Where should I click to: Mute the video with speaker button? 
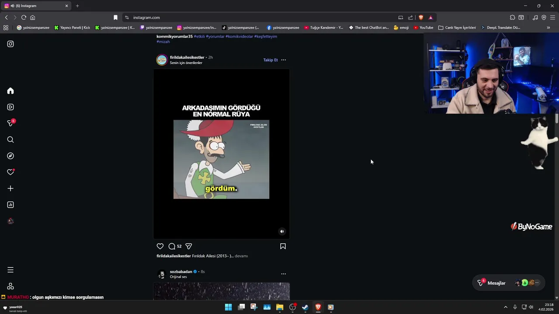(x=282, y=232)
